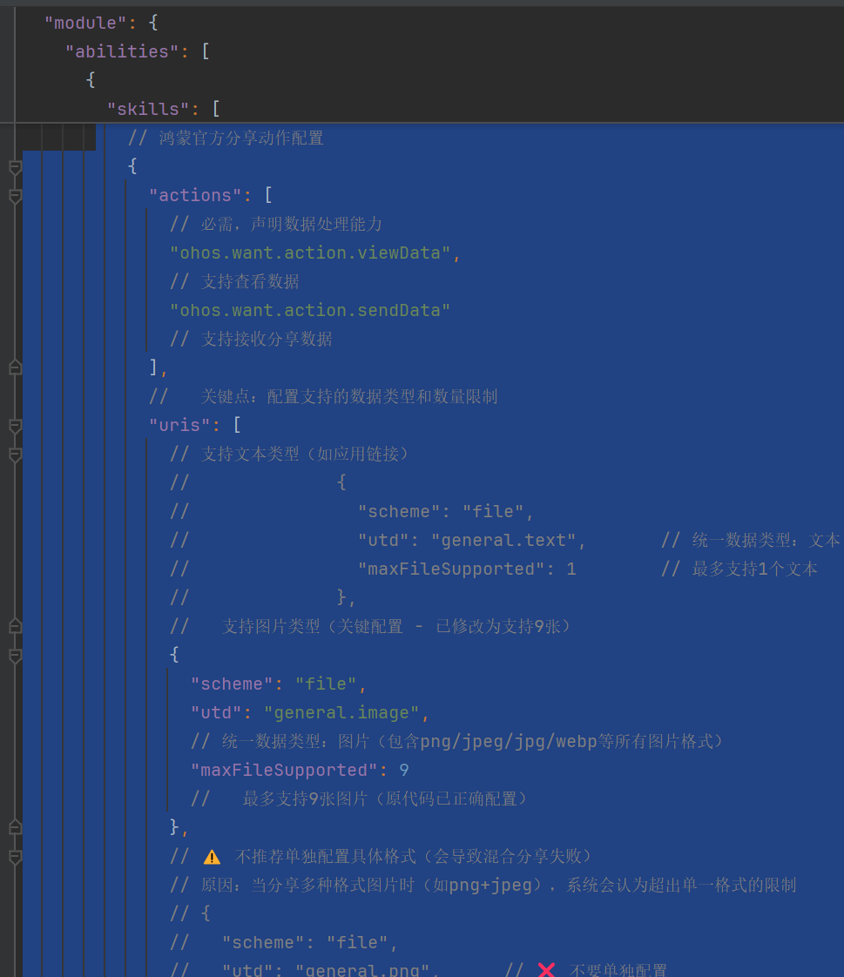The height and width of the screenshot is (977, 844).
Task: Click fold end marker at 支持图片类型 comment line
Action: coord(16,626)
